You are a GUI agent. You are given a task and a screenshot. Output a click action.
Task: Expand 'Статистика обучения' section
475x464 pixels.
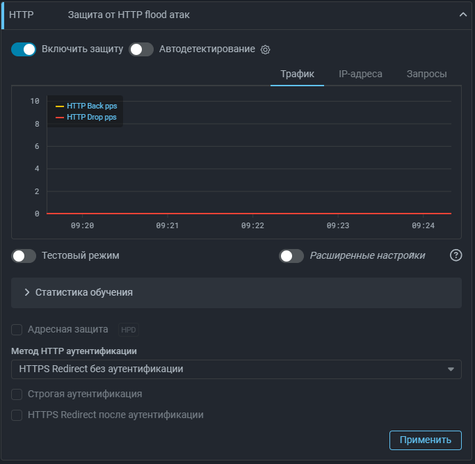click(x=236, y=292)
